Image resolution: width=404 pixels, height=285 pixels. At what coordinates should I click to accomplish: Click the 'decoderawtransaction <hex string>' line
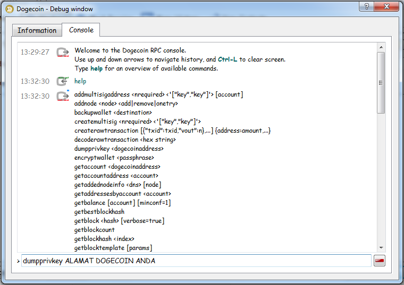point(125,140)
